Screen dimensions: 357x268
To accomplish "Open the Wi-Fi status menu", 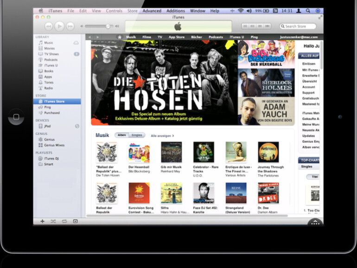I will pos(241,11).
